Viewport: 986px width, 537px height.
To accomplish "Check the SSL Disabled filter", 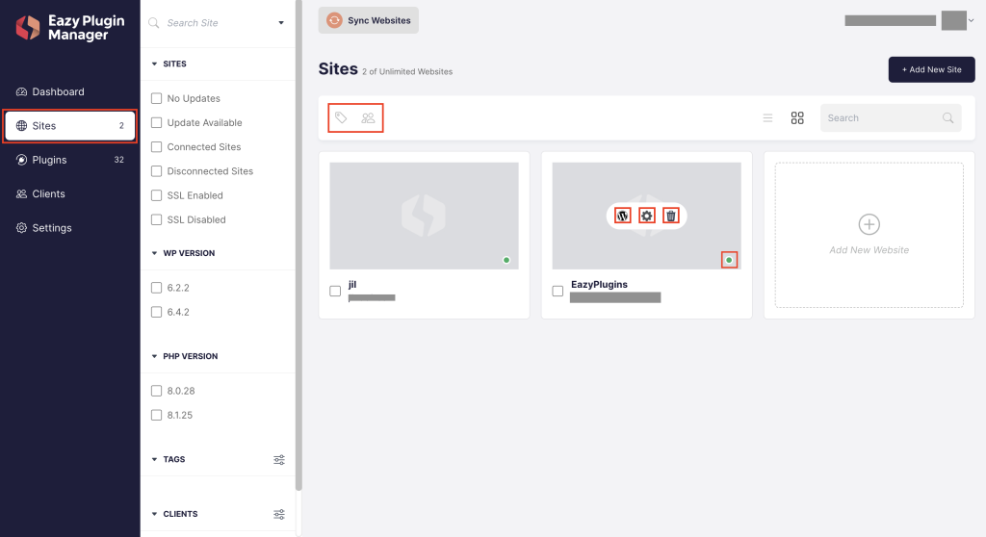I will [157, 219].
